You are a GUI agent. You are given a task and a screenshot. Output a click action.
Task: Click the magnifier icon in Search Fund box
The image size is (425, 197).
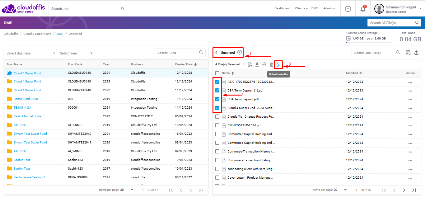[x=201, y=52]
